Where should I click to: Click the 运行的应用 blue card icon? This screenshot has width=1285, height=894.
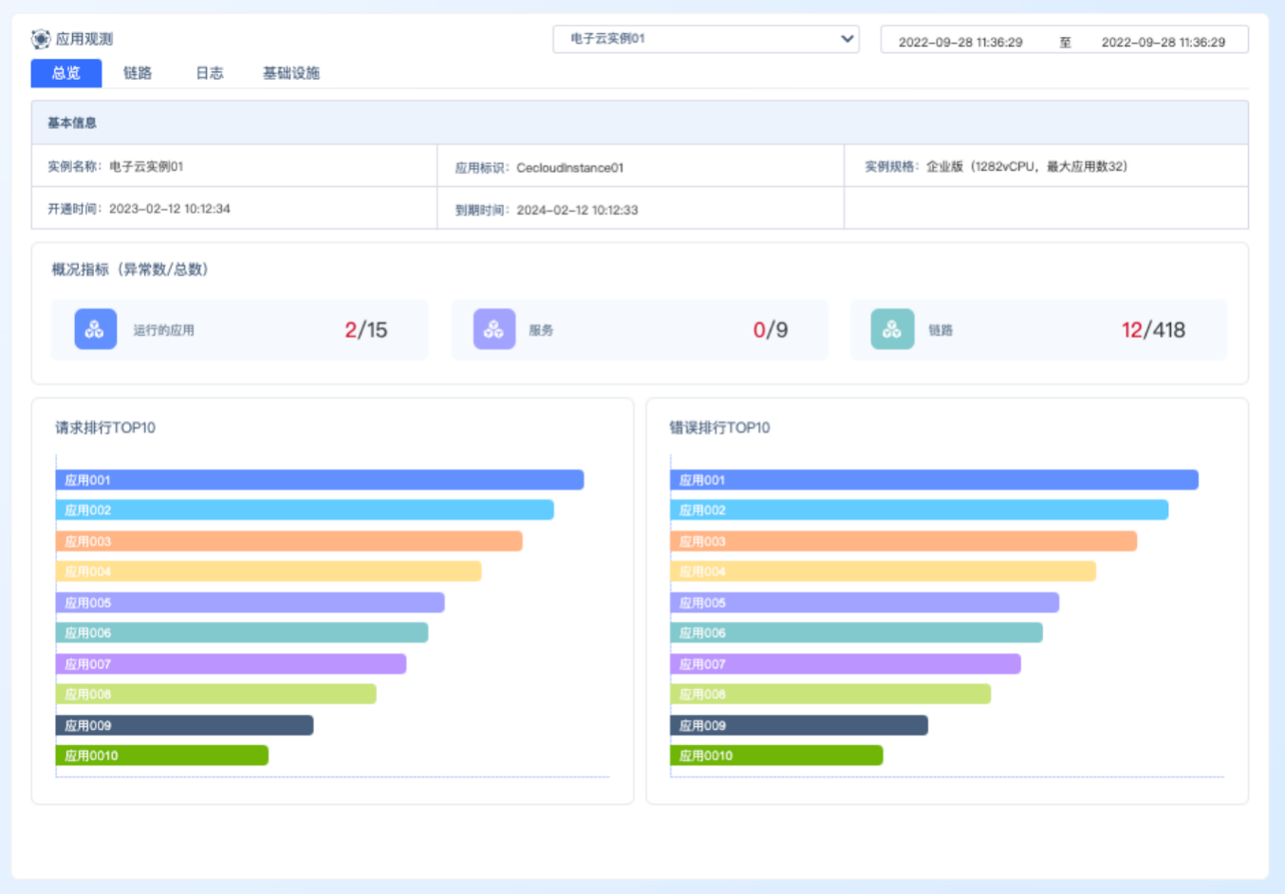point(96,329)
